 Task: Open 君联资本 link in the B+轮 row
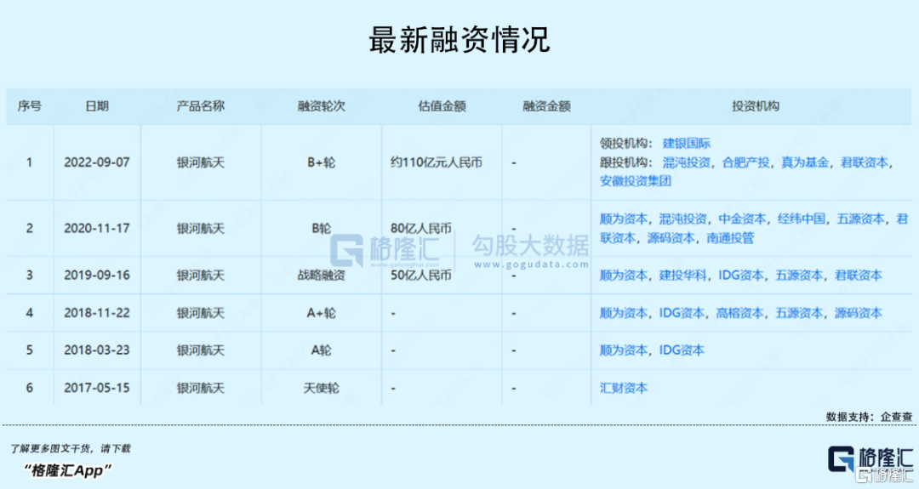[865, 162]
